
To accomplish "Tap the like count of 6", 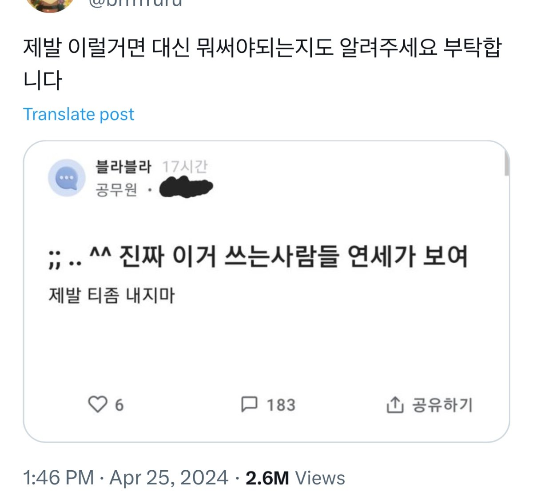I will [119, 405].
